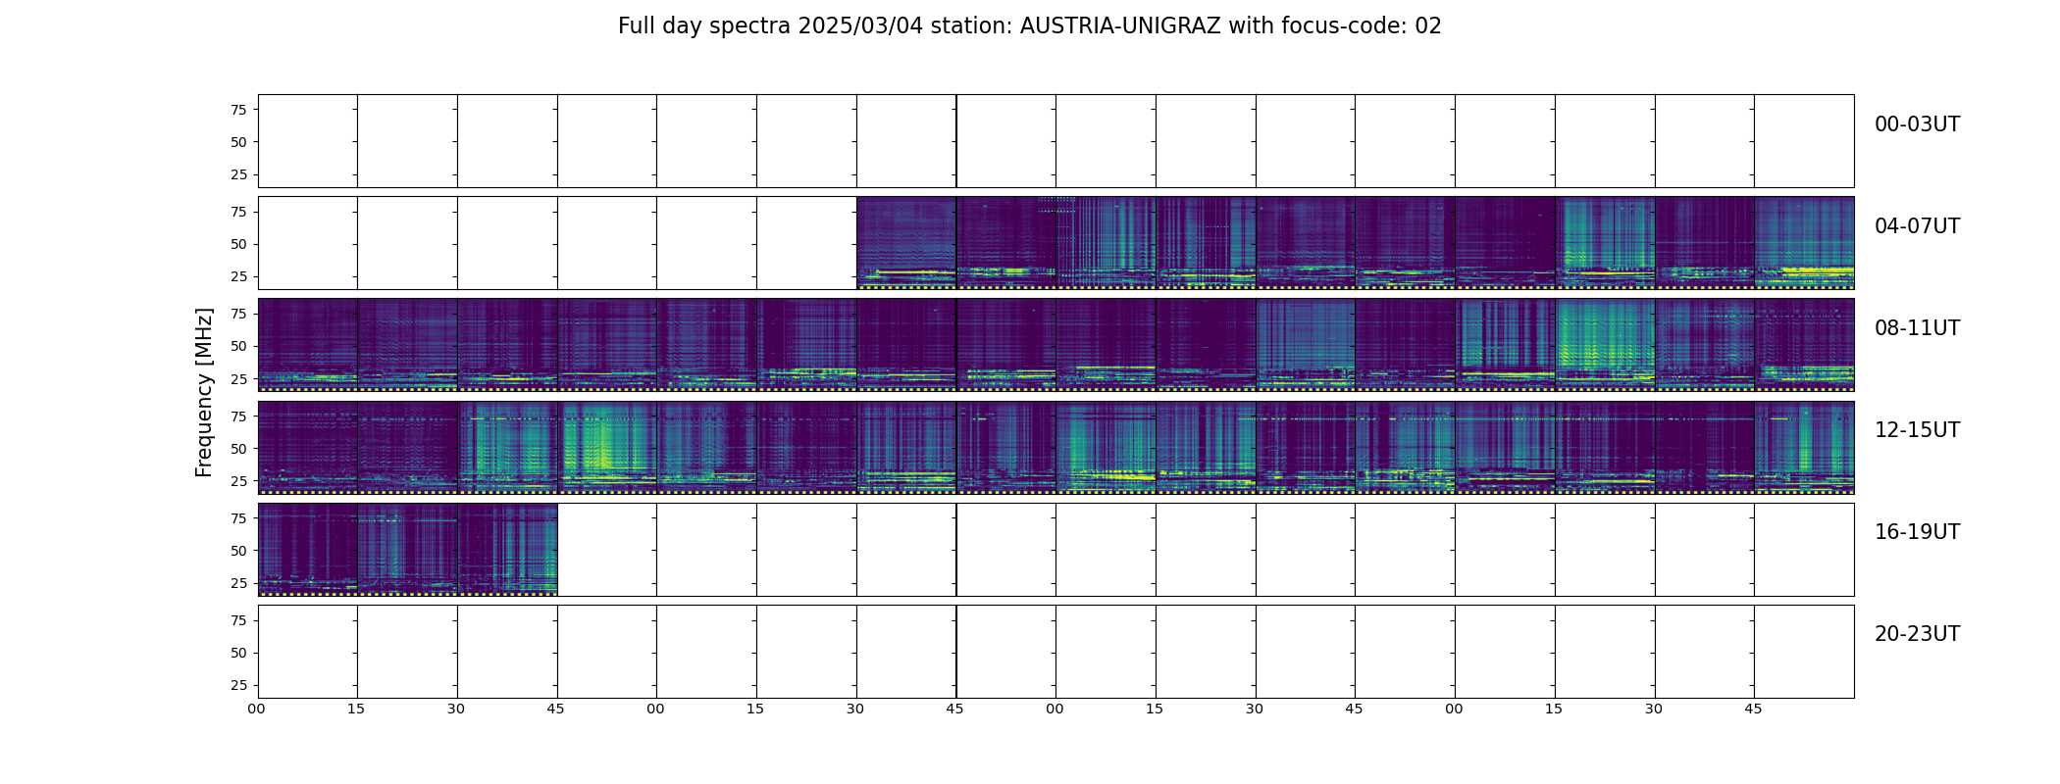Select the '12-15UT' row label
The height and width of the screenshot is (784, 2060).
[x=1917, y=430]
